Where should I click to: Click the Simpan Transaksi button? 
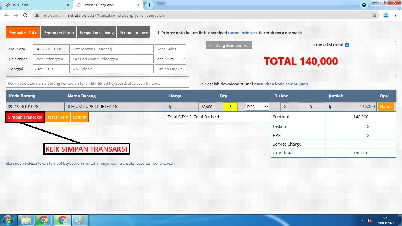pos(25,117)
